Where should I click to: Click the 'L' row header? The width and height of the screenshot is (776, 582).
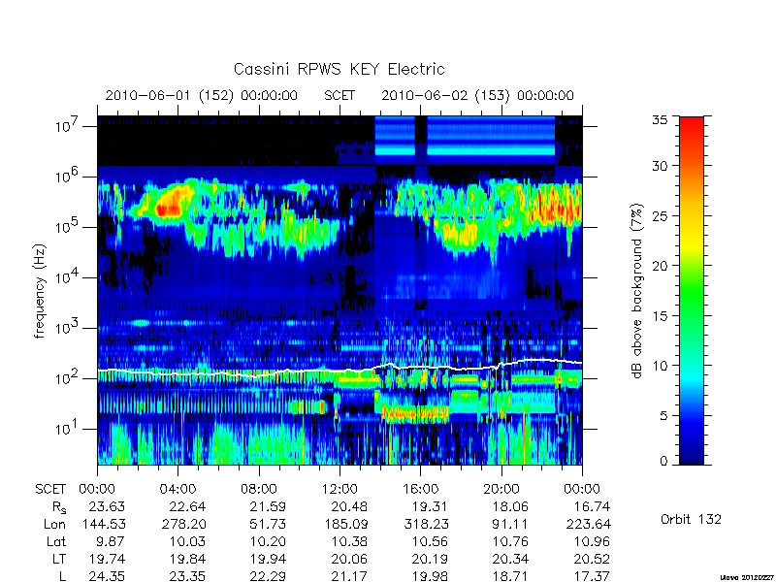coord(62,576)
